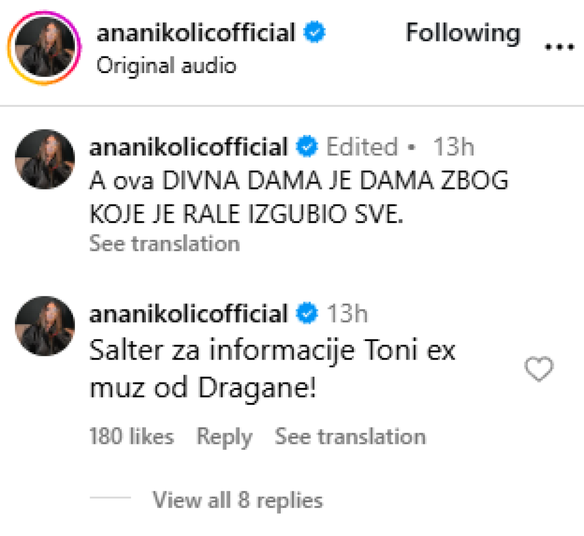Click the header profile picture with story ring
Screen dimensions: 584x536
44,48
